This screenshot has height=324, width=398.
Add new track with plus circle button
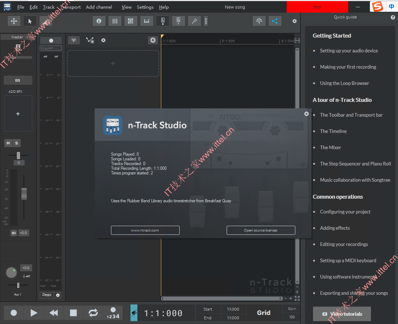[153, 40]
